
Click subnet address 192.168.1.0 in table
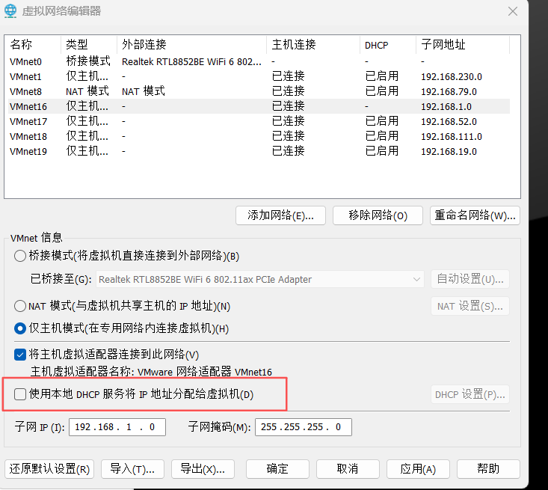pyautogui.click(x=446, y=107)
